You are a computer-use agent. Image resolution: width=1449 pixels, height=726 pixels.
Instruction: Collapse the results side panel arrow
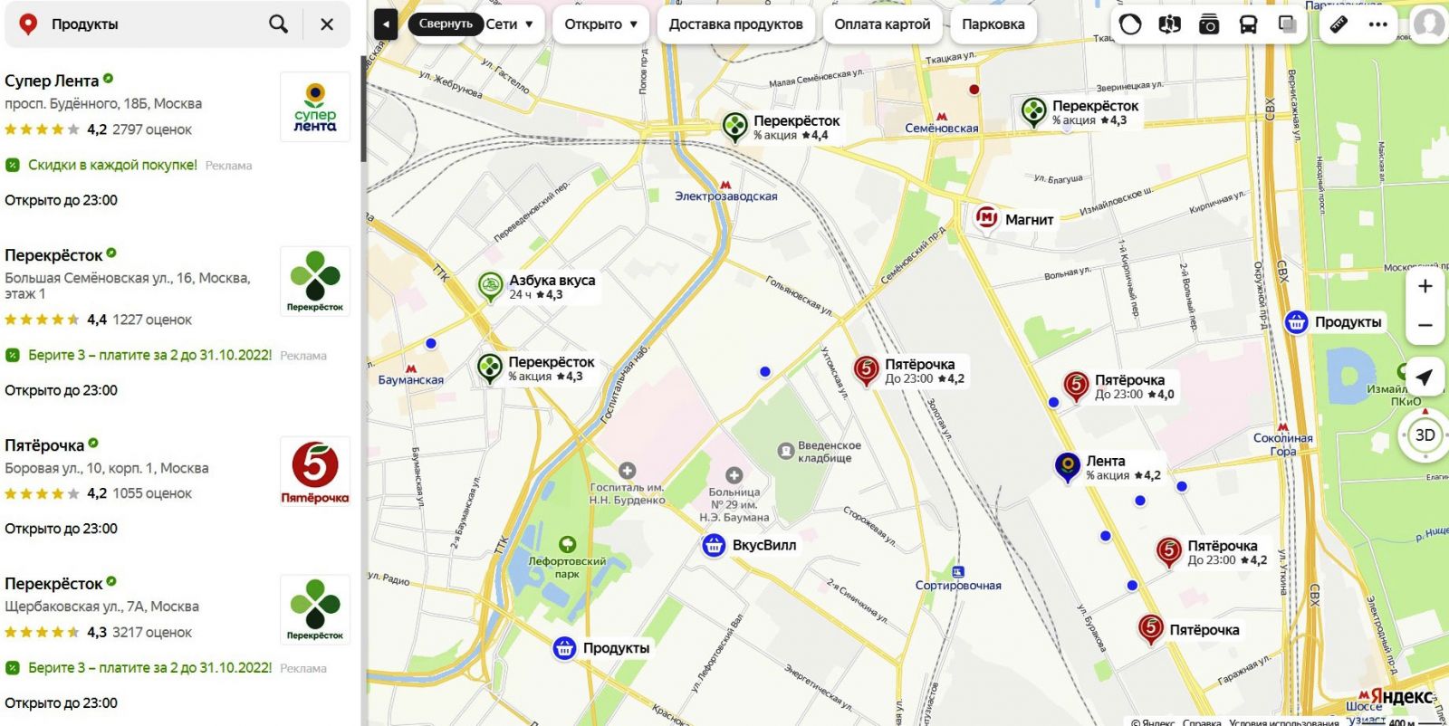pyautogui.click(x=386, y=24)
